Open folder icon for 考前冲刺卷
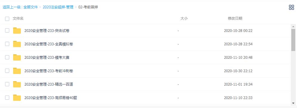The width and height of the screenshot is (297, 108). click(17, 71)
